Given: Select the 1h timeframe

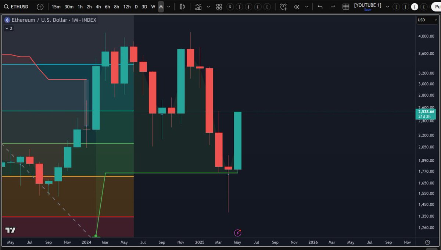Looking at the screenshot, I should pyautogui.click(x=80, y=7).
